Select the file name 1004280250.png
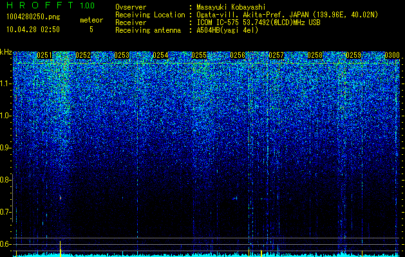Viewport: 405px width, 257px height. 33,17
